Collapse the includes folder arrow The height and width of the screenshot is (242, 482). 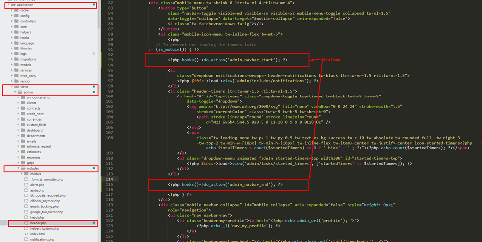coord(18,168)
